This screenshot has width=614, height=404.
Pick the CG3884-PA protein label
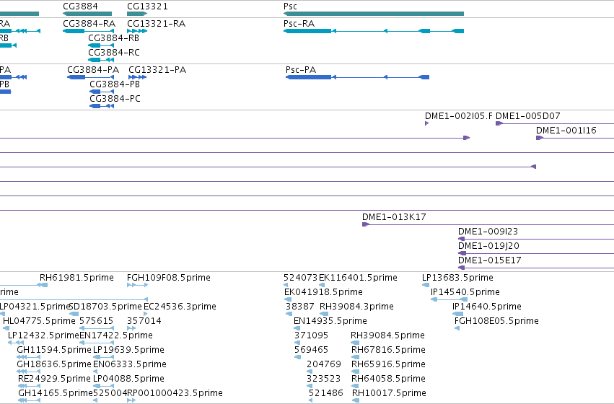point(93,70)
